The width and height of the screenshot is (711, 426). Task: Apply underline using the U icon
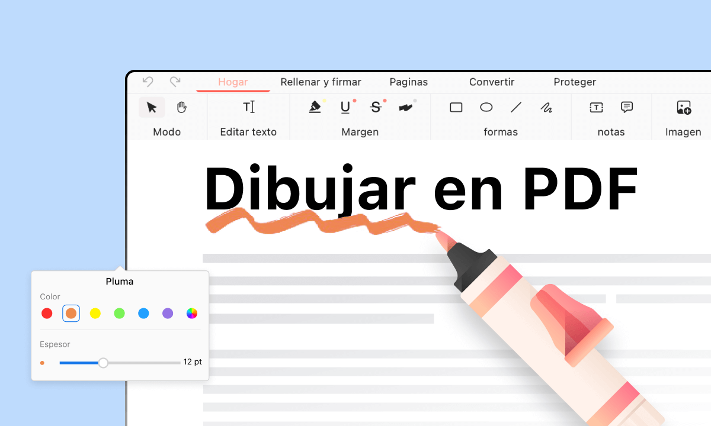[x=344, y=108]
